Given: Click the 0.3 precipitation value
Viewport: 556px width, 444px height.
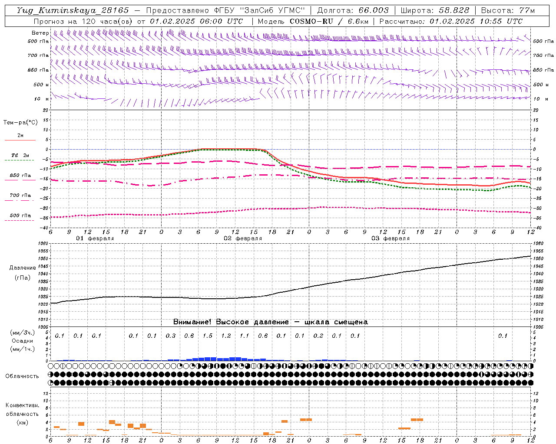Looking at the screenshot, I should tap(171, 336).
